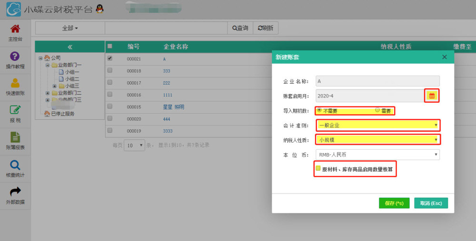Check the row 000017 checkbox
The image size is (476, 241).
[x=110, y=82]
